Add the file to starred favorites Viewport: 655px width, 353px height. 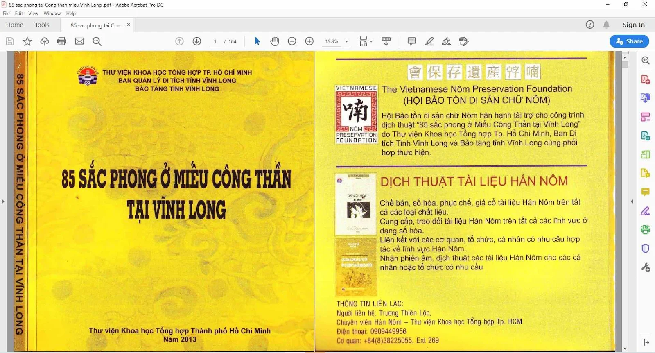click(x=27, y=41)
